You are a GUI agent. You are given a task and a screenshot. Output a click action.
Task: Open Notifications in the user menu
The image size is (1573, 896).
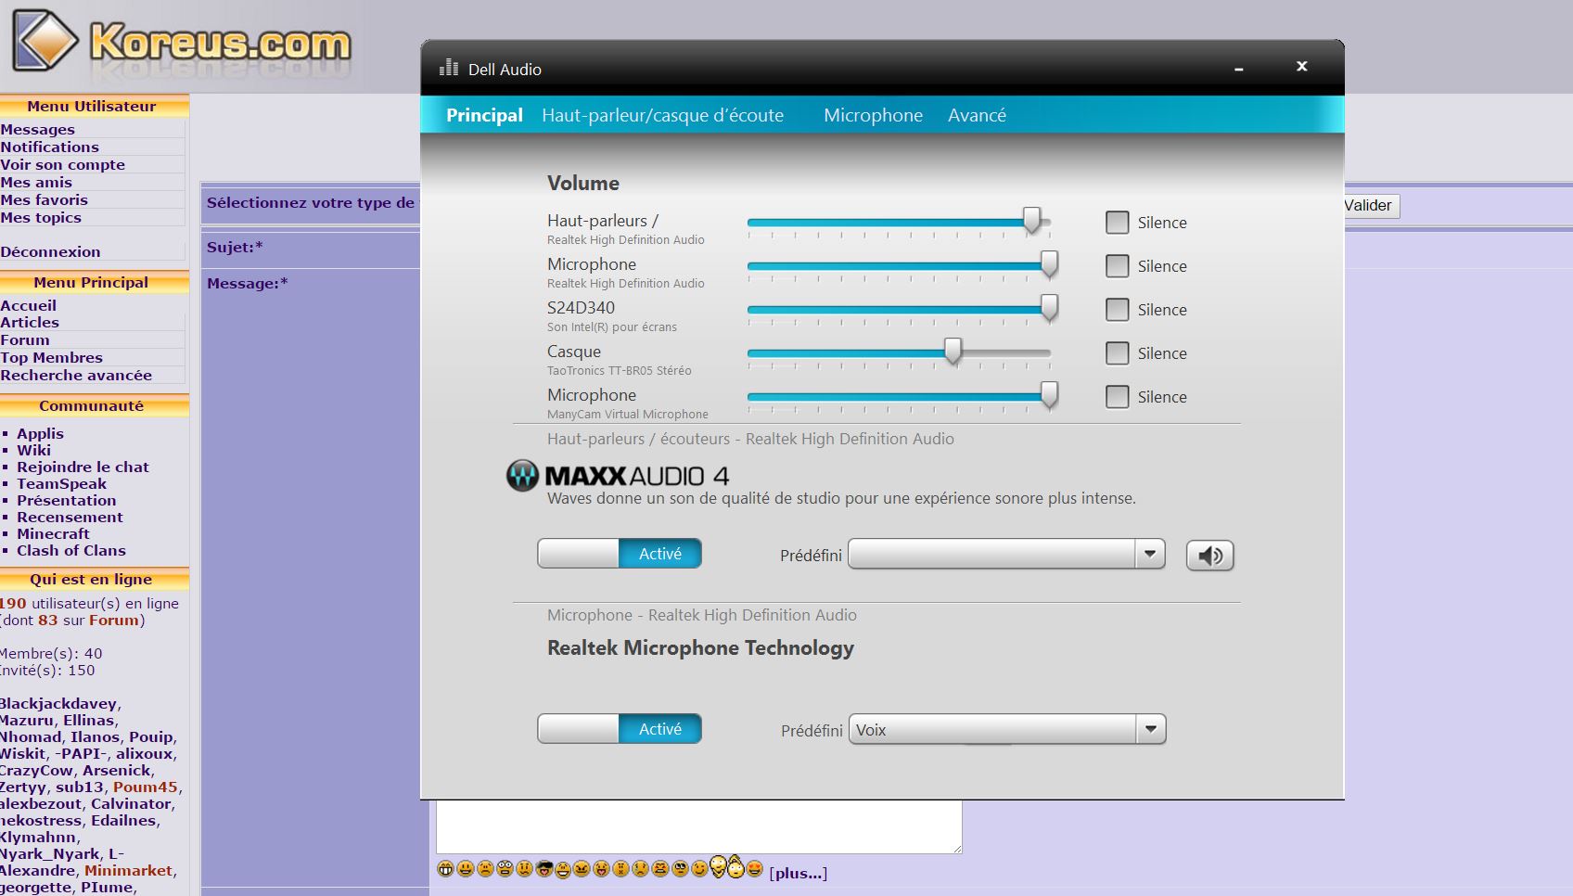click(x=49, y=147)
